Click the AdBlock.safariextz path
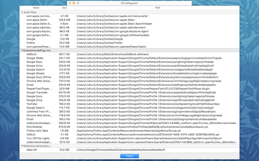Viewport: 259px width, 161px height. click(113, 54)
